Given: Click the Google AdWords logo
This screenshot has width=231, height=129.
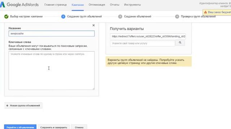Looking at the screenshot, I should pyautogui.click(x=19, y=5).
